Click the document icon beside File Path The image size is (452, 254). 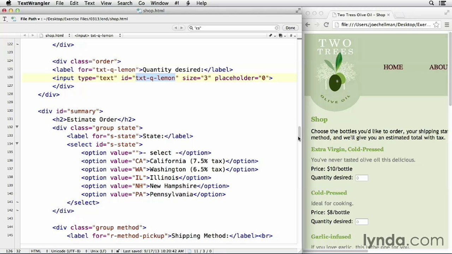(13, 19)
